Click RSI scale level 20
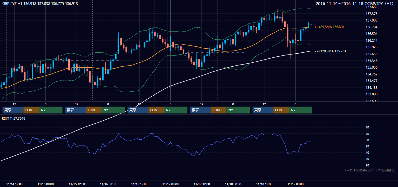Viewport: 398px width, 187px height. coord(367,165)
